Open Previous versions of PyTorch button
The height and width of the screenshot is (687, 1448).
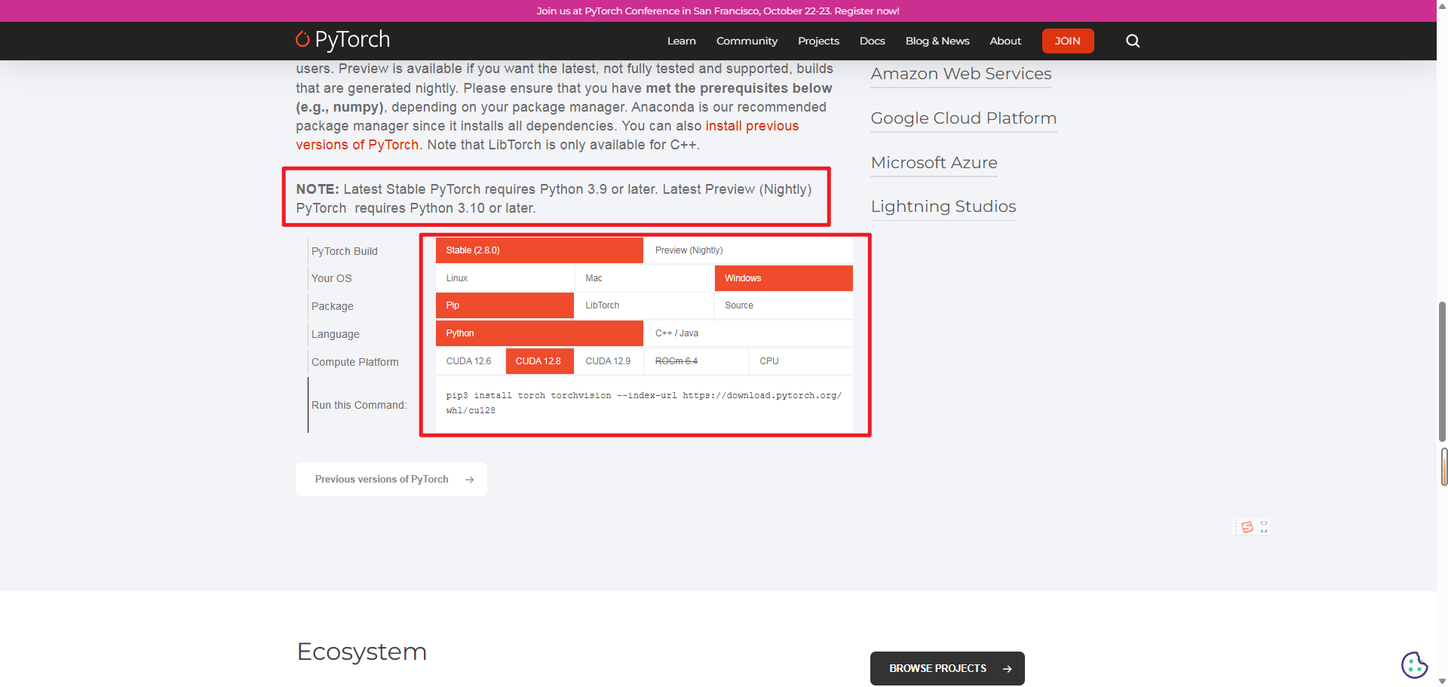(391, 480)
